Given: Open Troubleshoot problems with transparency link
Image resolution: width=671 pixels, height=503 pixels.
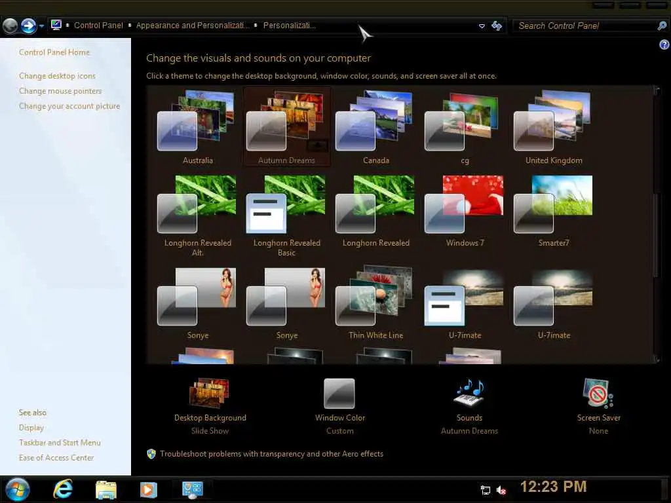Looking at the screenshot, I should tap(271, 454).
